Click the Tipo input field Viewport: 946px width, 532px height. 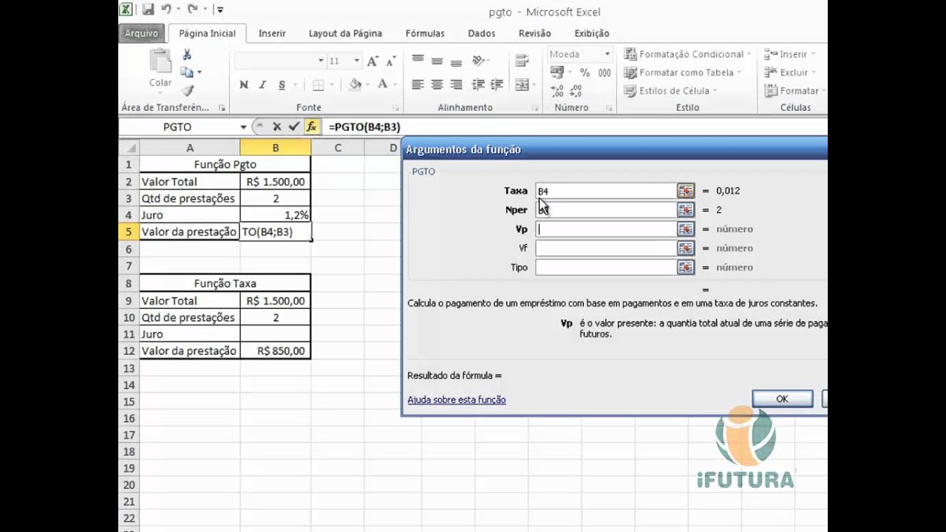(x=606, y=267)
